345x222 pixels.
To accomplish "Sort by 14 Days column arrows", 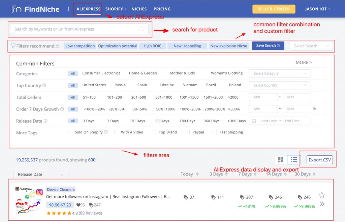I will pyautogui.click(x=285, y=174).
